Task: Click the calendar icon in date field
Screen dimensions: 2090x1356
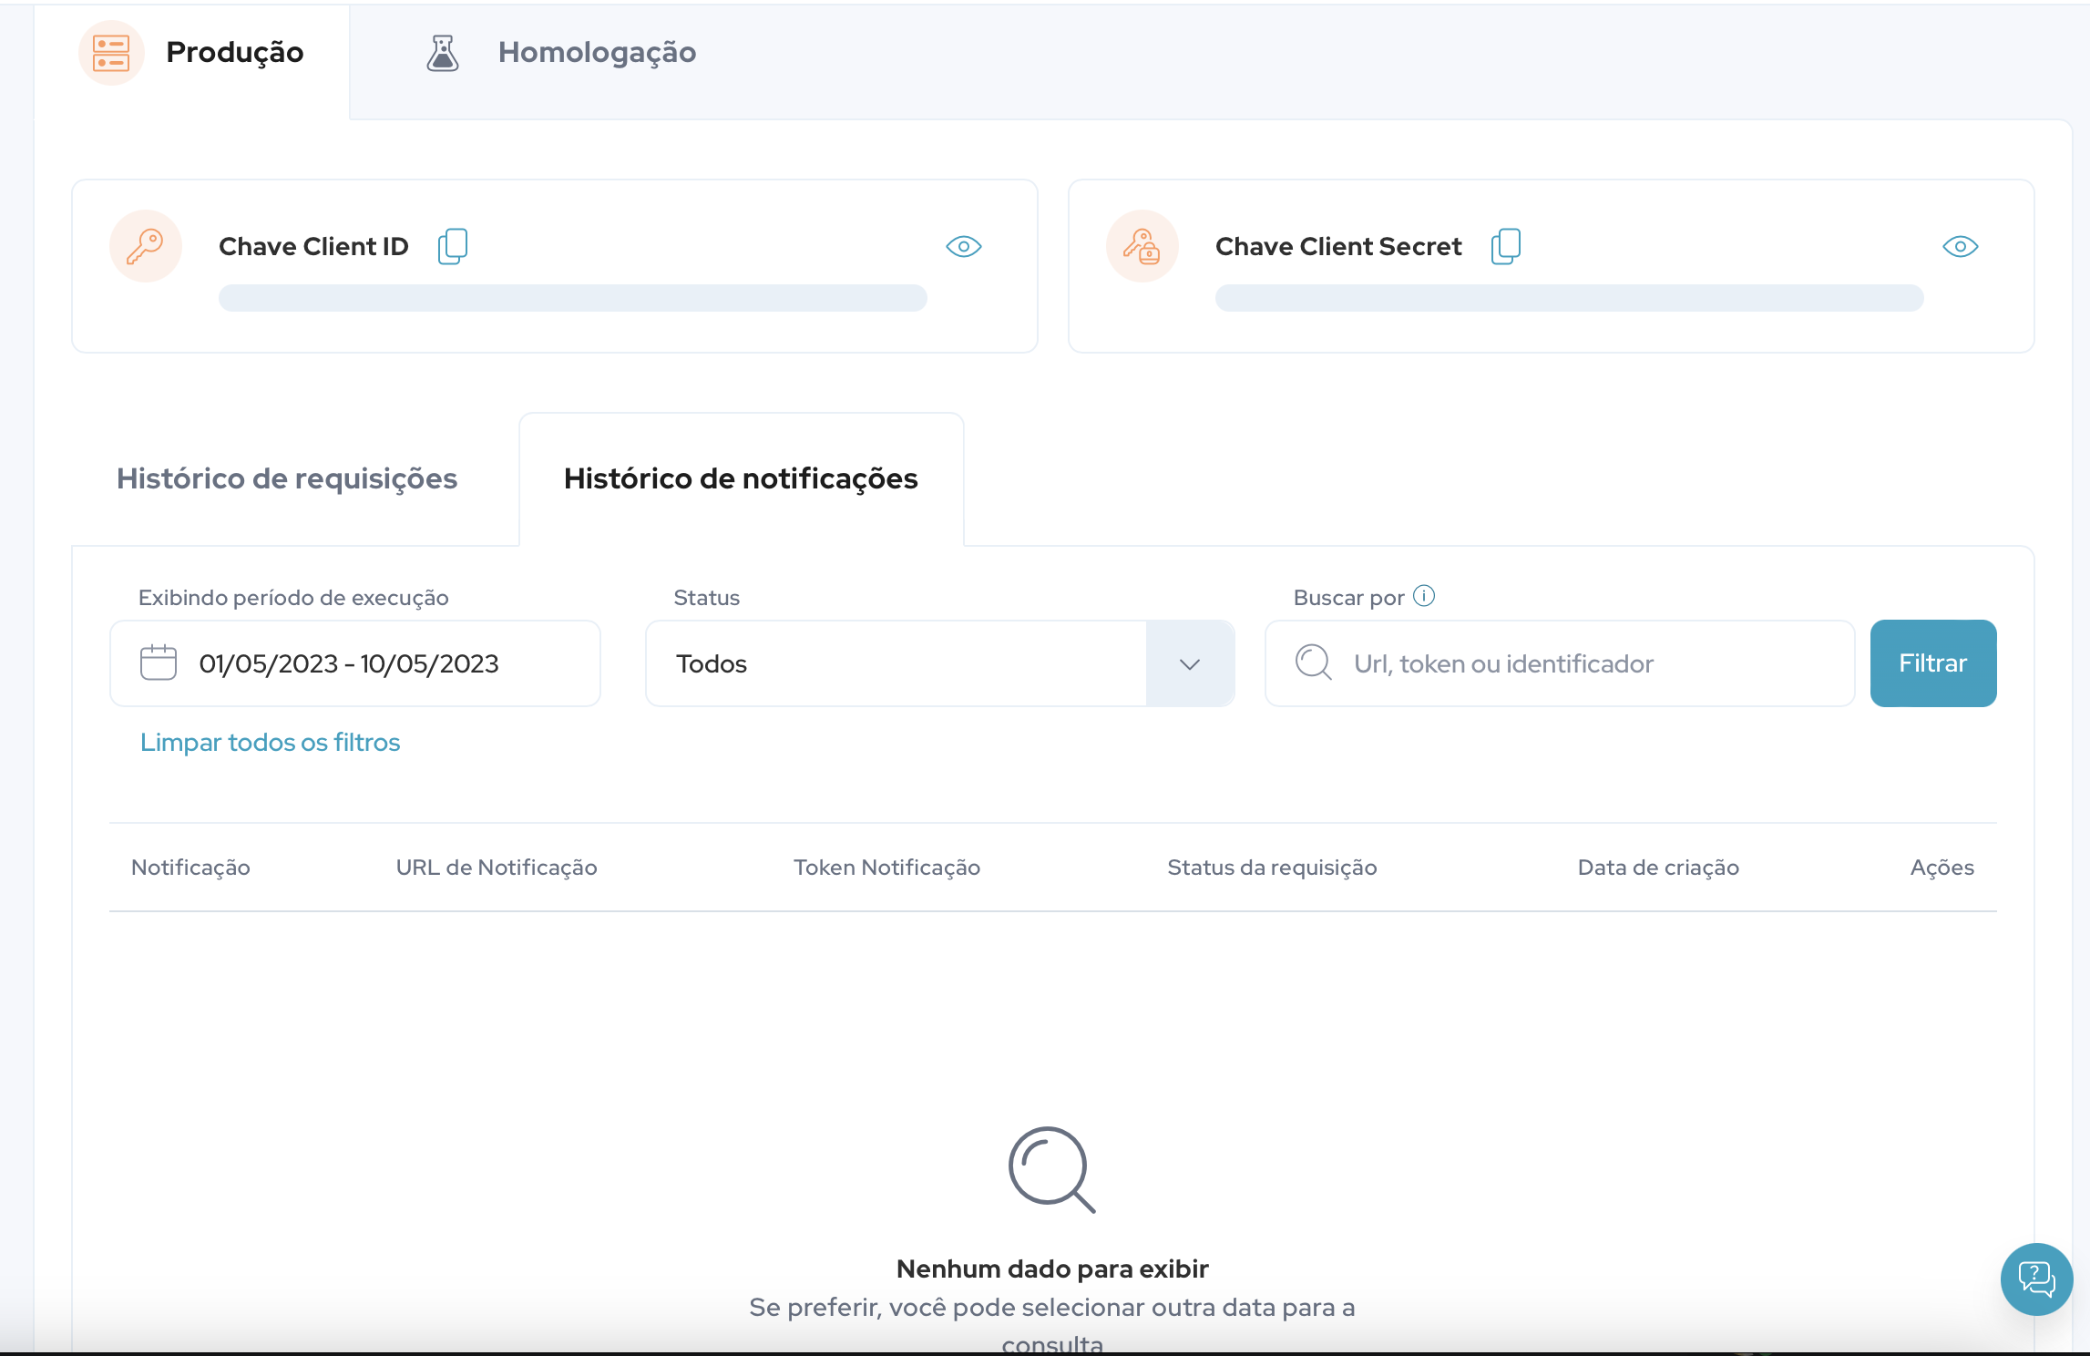Action: click(x=159, y=663)
